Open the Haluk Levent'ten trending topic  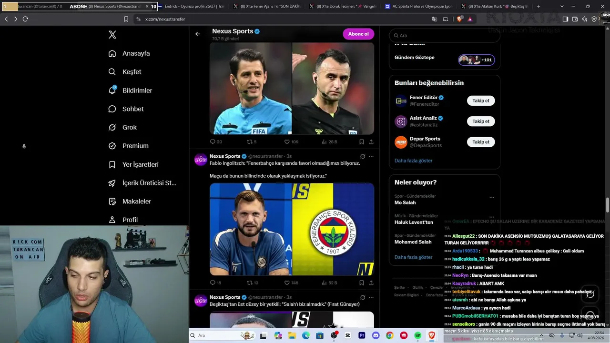coord(414,222)
